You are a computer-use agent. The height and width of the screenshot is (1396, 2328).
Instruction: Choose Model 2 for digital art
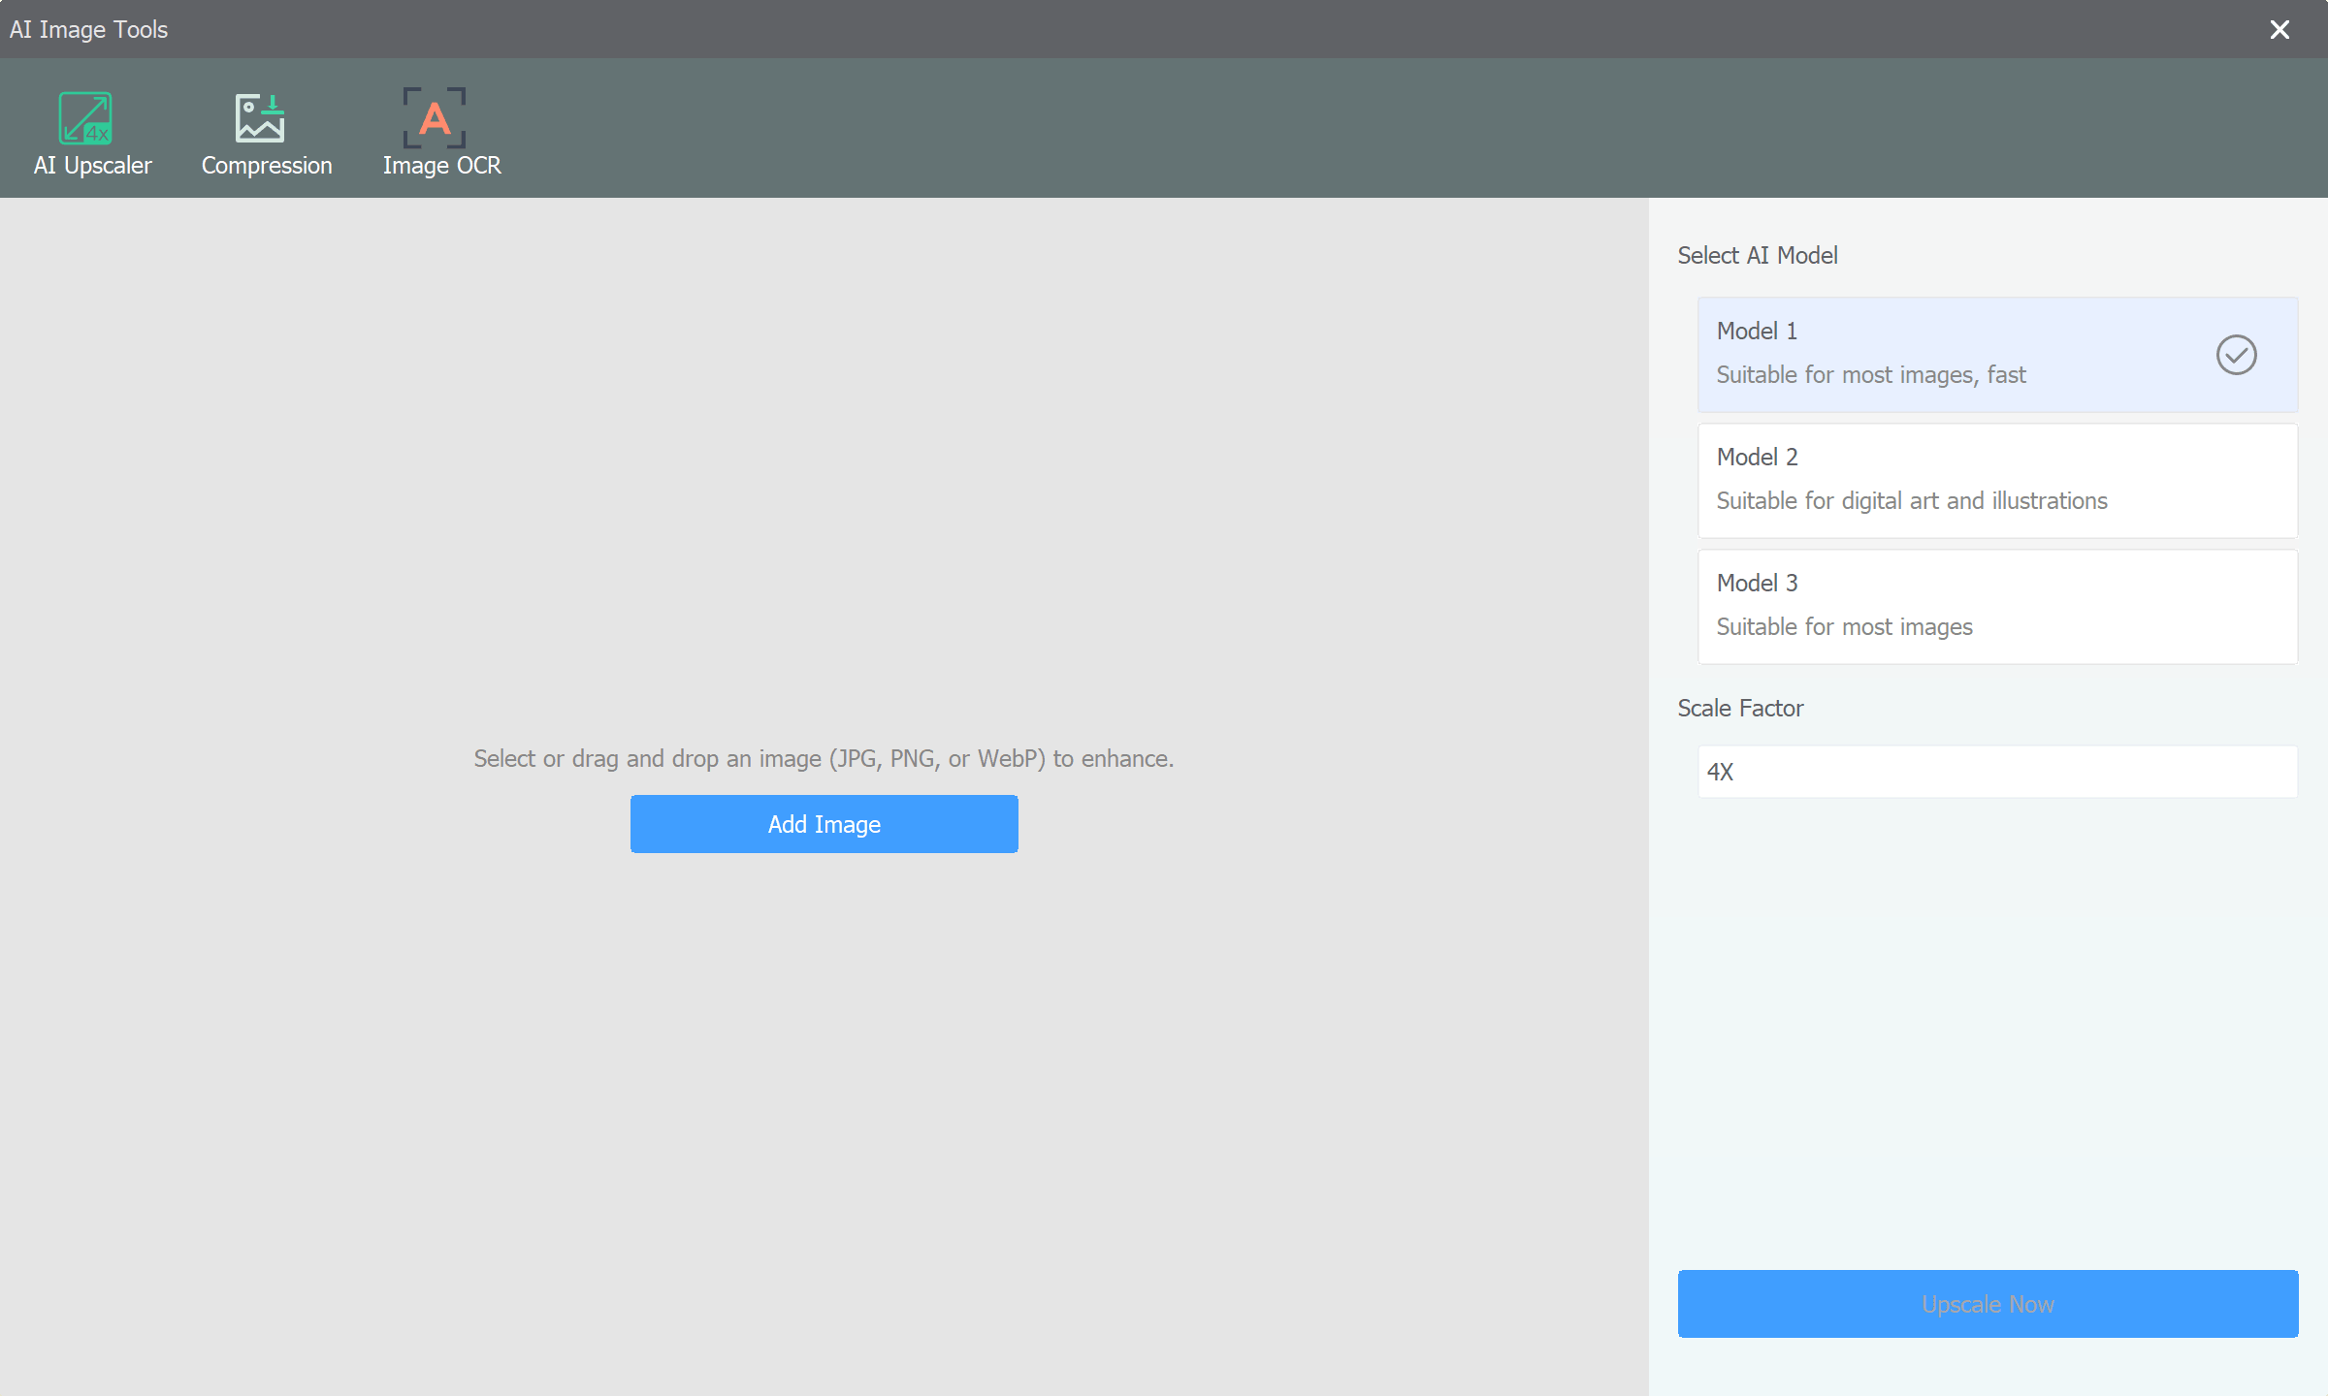1997,481
